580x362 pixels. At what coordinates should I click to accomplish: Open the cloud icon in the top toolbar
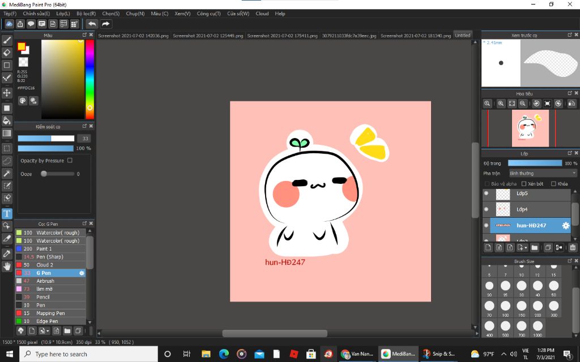pyautogui.click(x=9, y=24)
